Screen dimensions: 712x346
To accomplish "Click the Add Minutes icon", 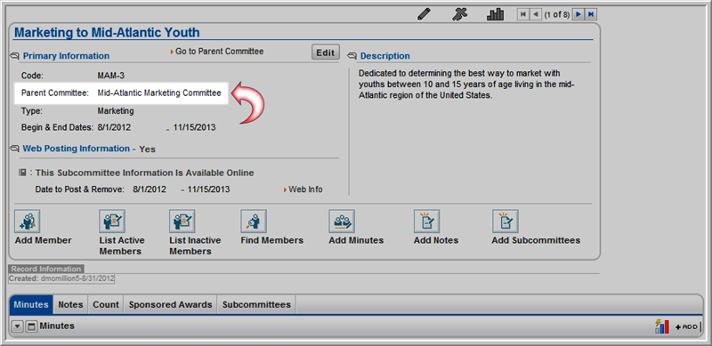I will (342, 221).
